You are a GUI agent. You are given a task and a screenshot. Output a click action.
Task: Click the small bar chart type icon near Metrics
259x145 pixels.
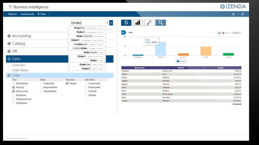(x=223, y=33)
